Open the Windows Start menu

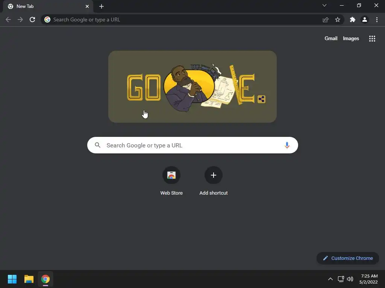point(12,279)
